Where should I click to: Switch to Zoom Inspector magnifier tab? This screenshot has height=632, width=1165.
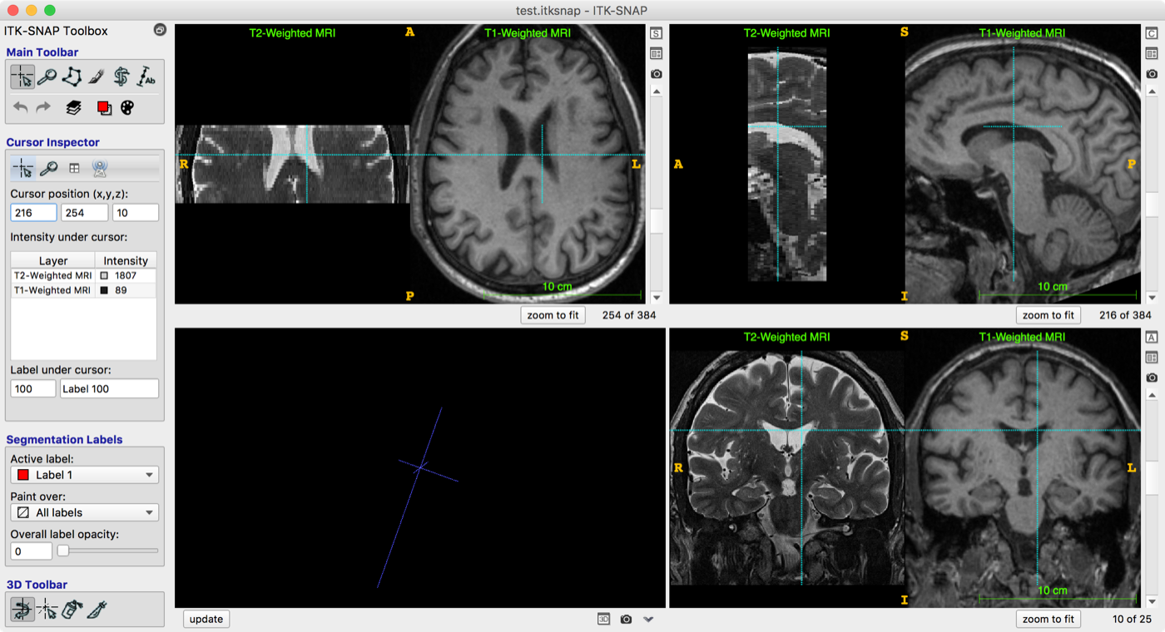[x=48, y=168]
